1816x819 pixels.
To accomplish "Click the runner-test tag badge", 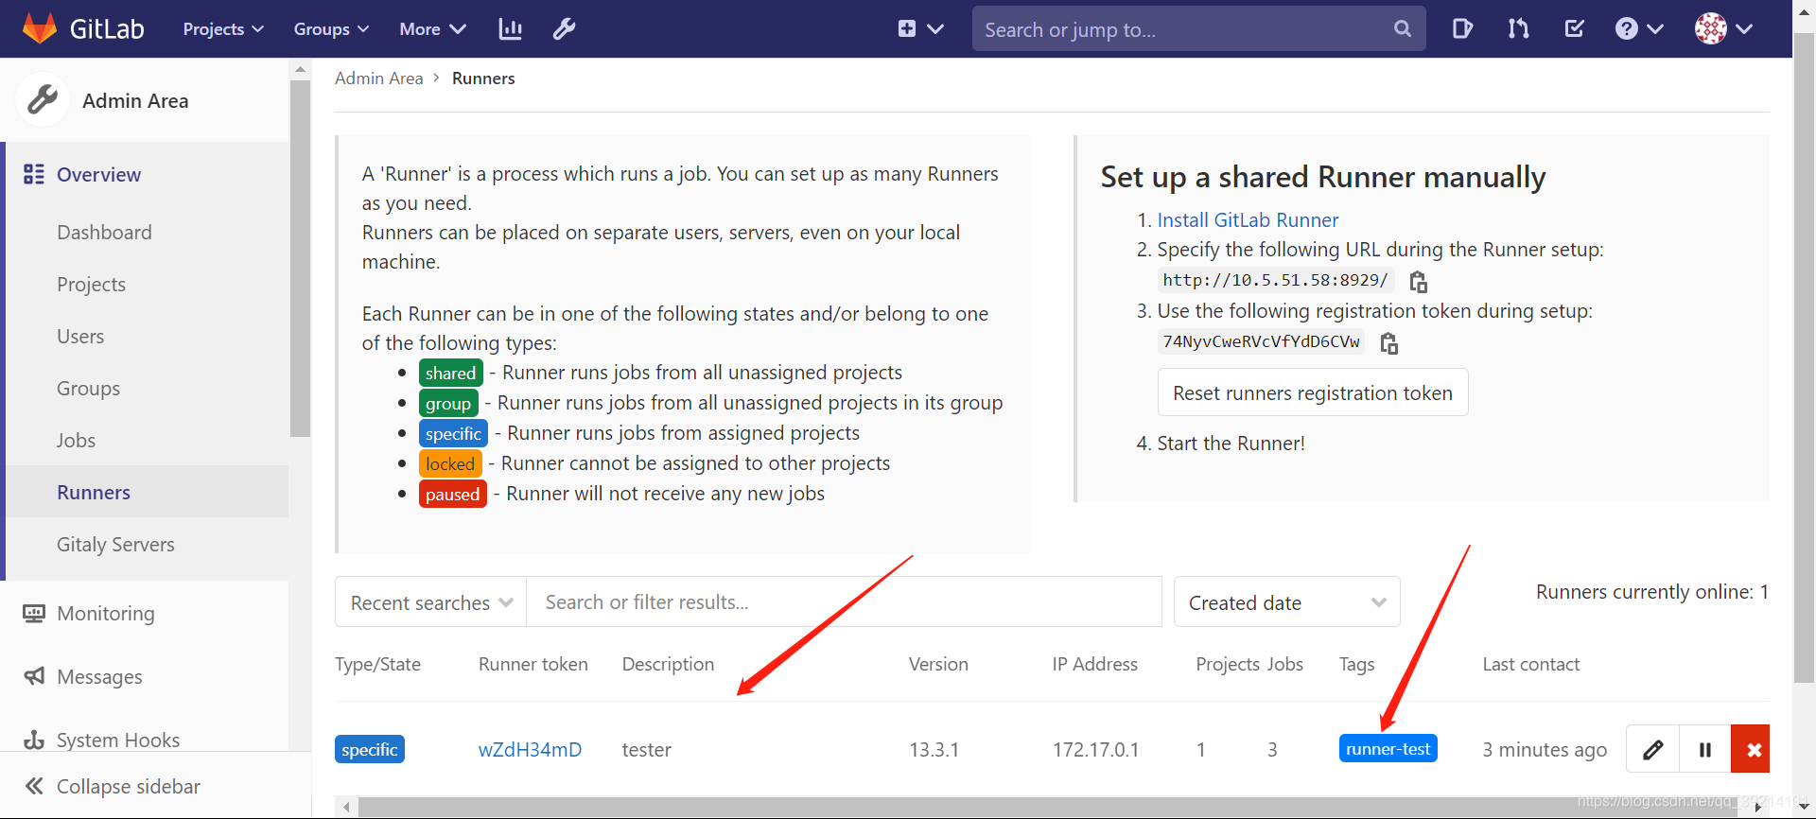I will (x=1388, y=748).
